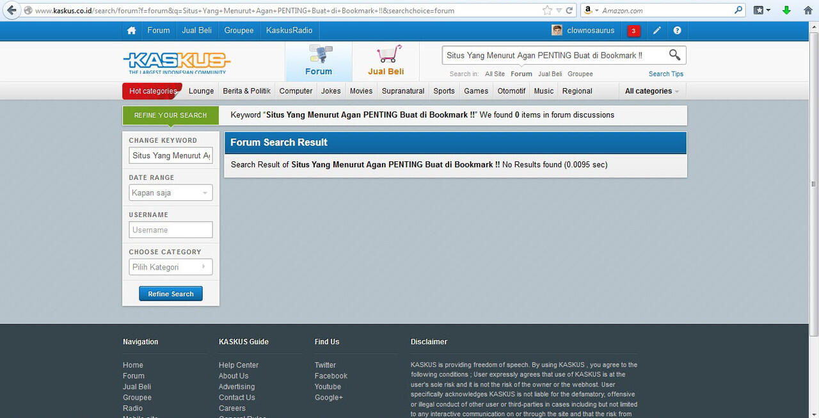View notifications via the red badge
This screenshot has height=418, width=819.
tap(633, 30)
